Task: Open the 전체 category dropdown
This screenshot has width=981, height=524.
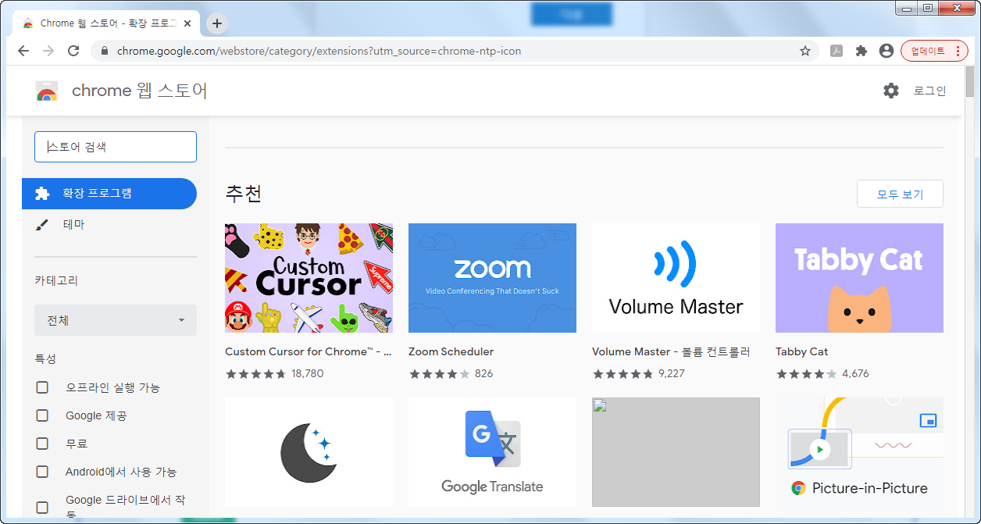Action: click(x=116, y=320)
